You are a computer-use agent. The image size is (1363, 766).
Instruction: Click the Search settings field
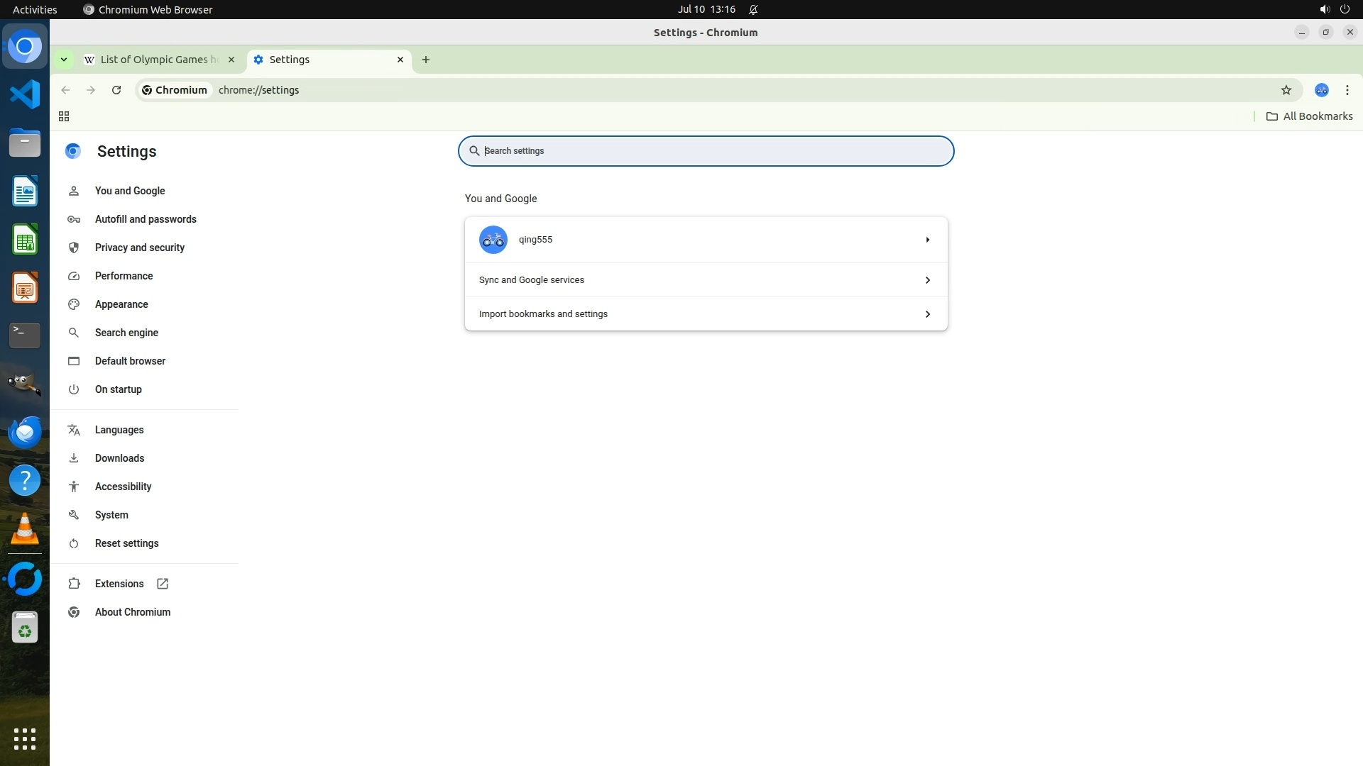tap(706, 151)
